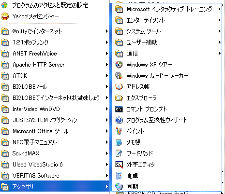Image resolution: width=225 pixels, height=194 pixels.
Task: Open the アドレス帳 book icon
Action: click(119, 87)
